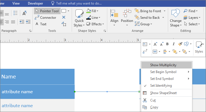Click the Line pen color icon

[x=88, y=17]
